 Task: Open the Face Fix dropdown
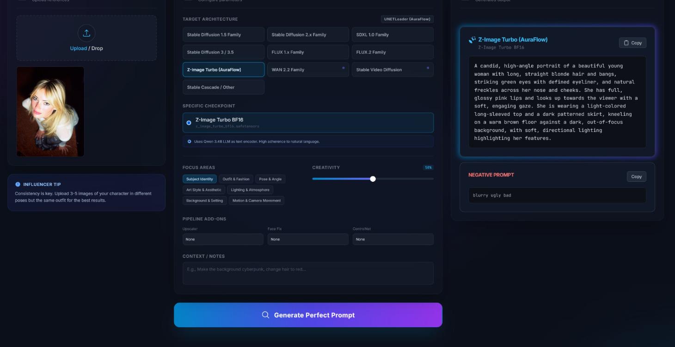tap(307, 239)
